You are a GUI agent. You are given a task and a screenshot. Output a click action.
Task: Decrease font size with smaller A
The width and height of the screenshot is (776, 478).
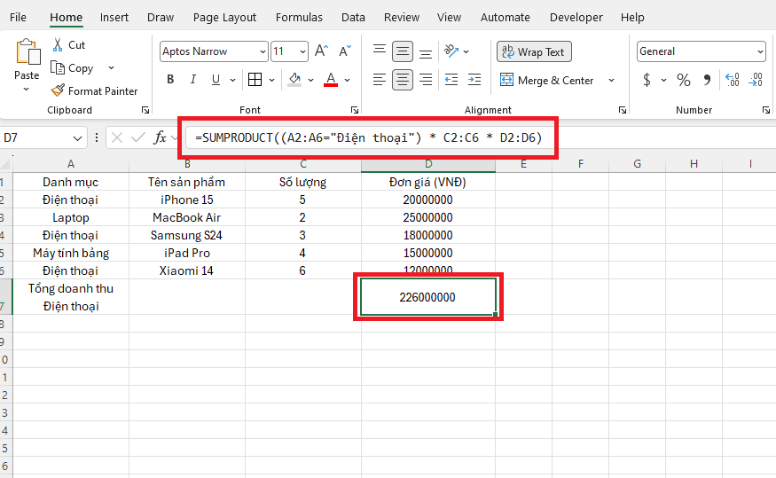[344, 51]
